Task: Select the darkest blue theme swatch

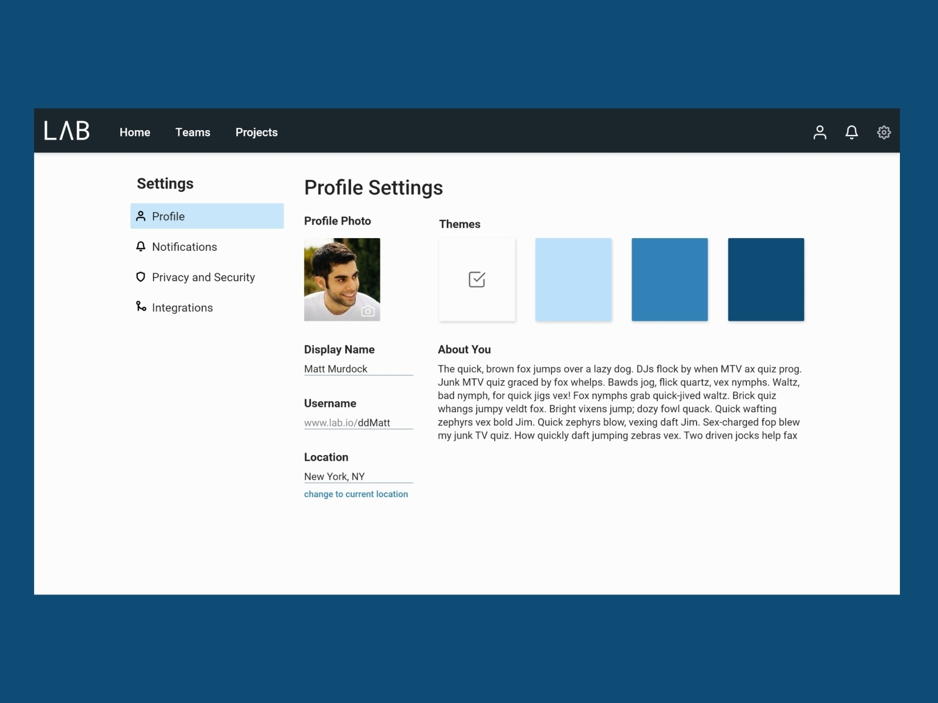Action: coord(766,279)
